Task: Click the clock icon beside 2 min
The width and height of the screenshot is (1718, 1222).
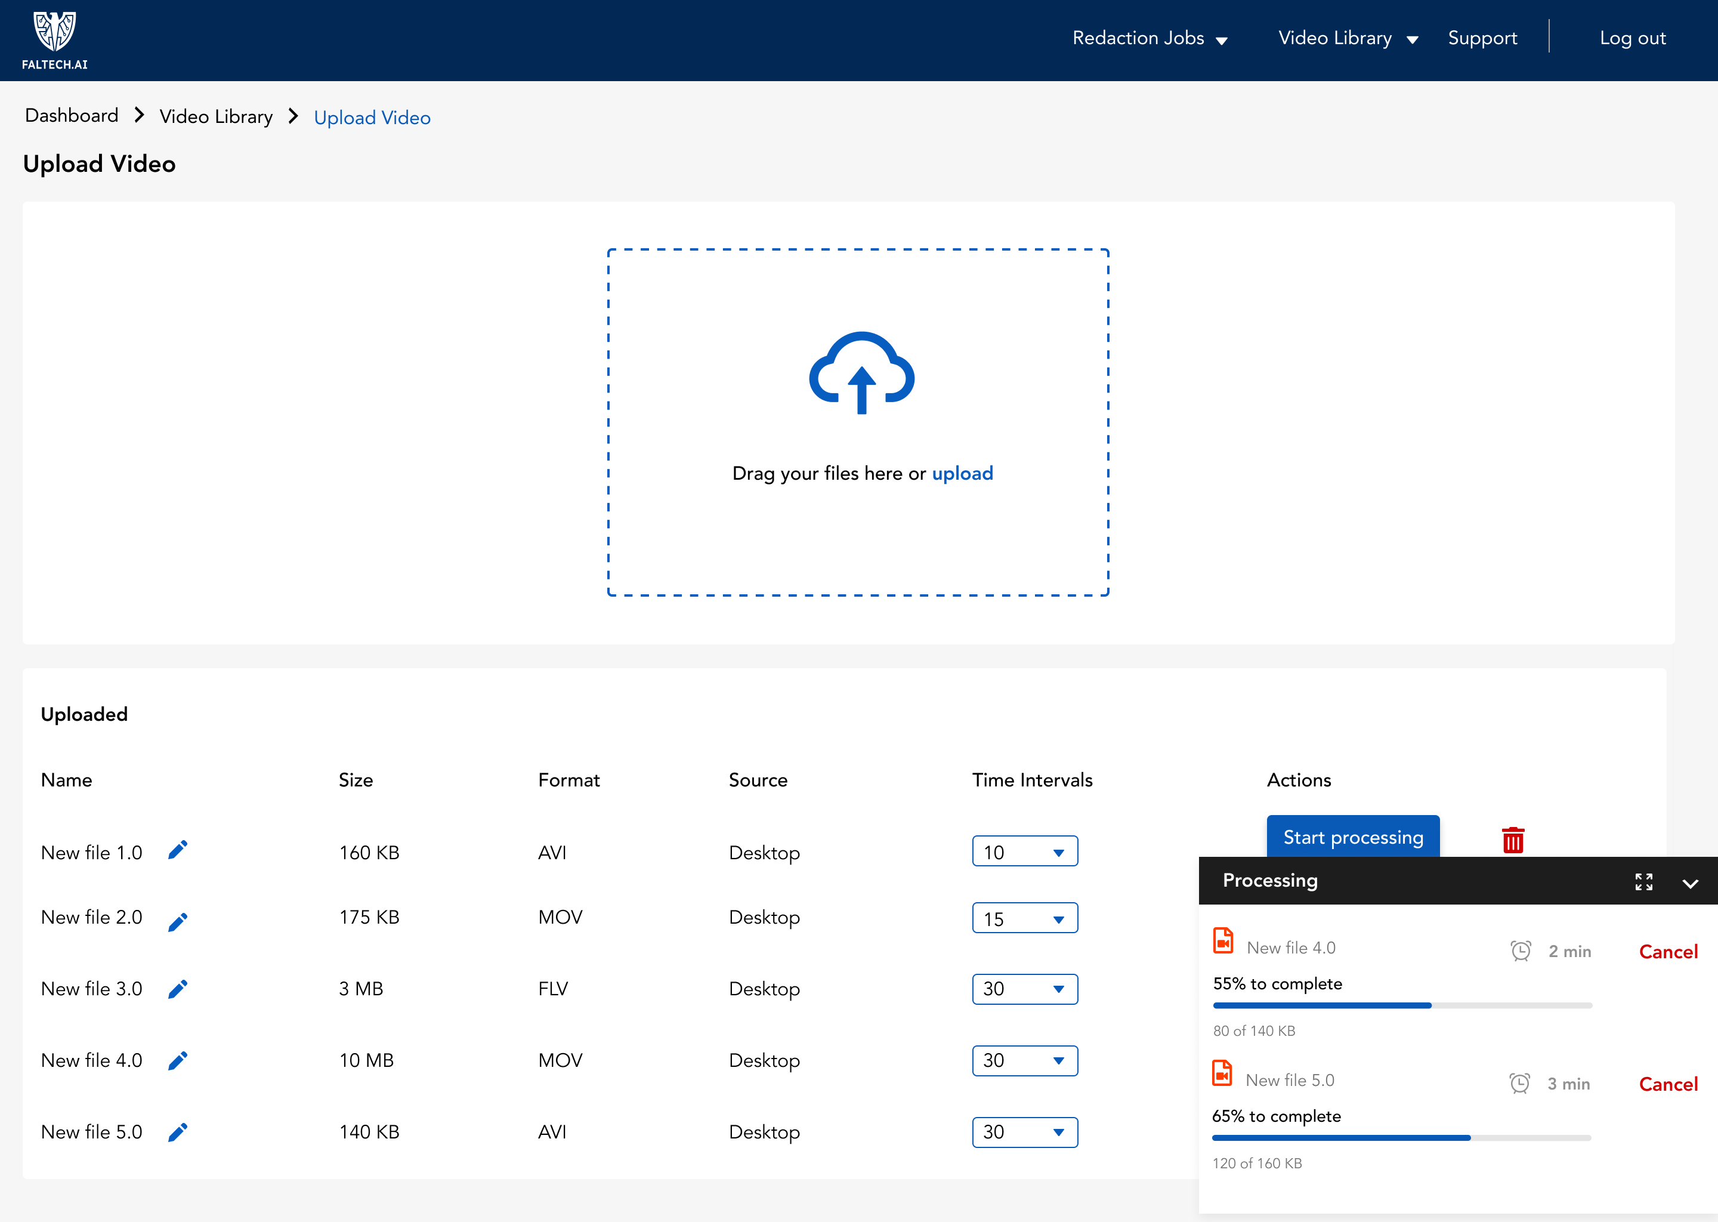Action: pos(1521,951)
